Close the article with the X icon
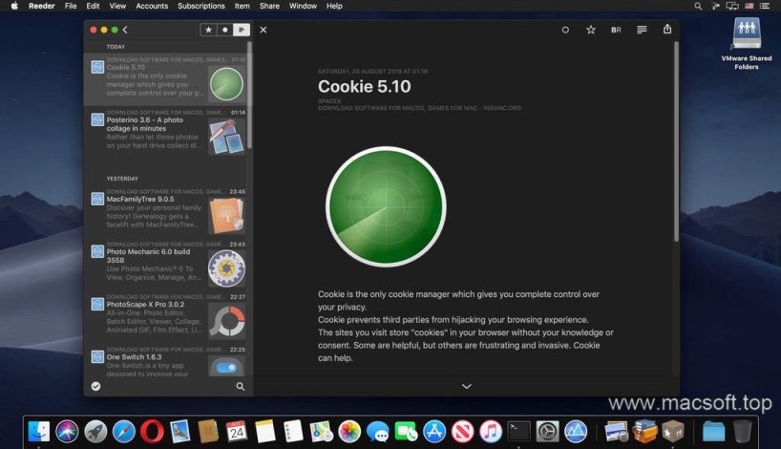The width and height of the screenshot is (781, 449). click(264, 30)
